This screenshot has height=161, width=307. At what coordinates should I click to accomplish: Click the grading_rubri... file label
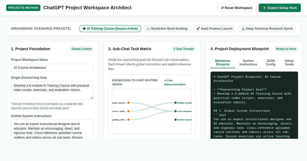point(119,120)
